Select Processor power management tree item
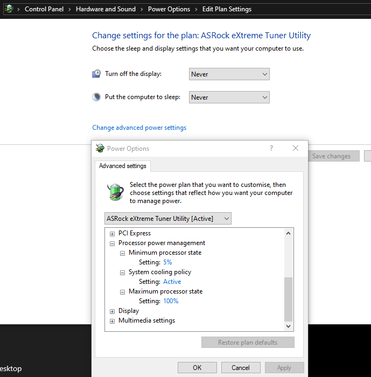The image size is (371, 377). [162, 243]
